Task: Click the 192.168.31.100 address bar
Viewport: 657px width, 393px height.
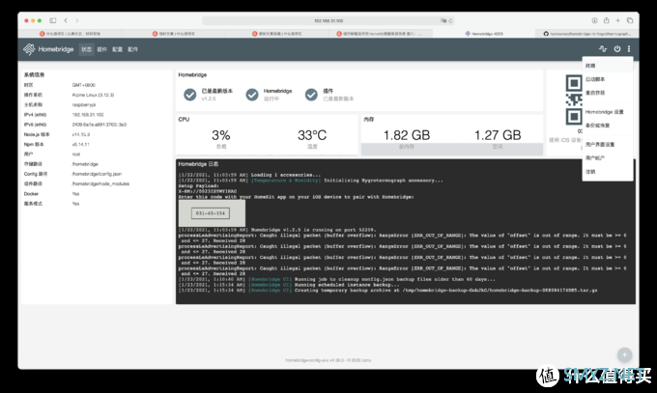Action: [328, 20]
